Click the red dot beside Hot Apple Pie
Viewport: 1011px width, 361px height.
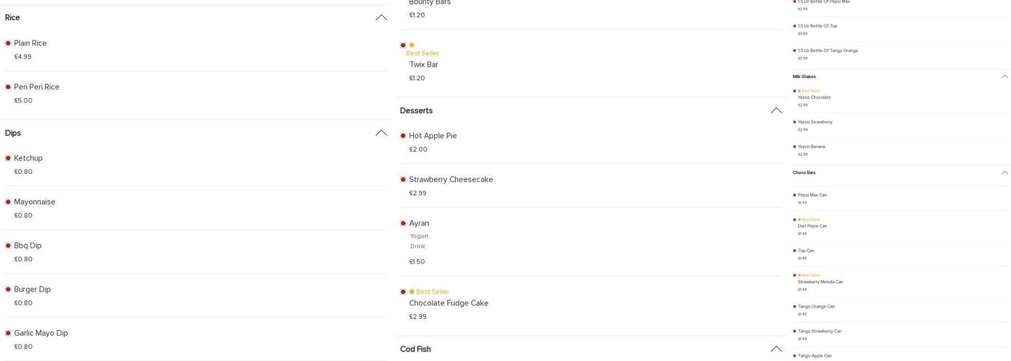[x=403, y=136]
